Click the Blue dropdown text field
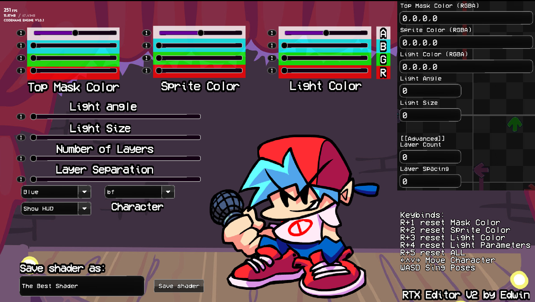This screenshot has width=535, height=302. [x=50, y=192]
